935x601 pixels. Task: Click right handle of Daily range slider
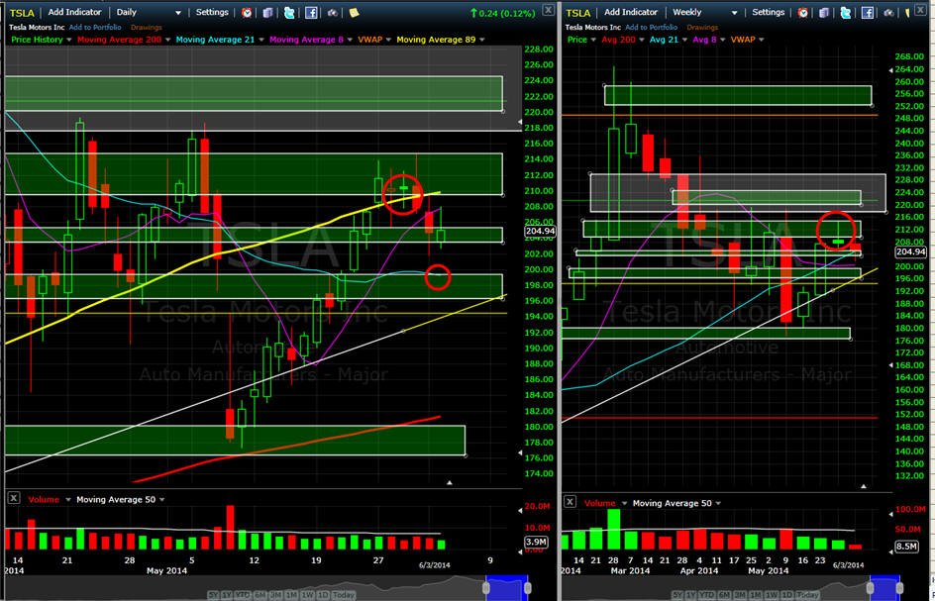coord(527,588)
